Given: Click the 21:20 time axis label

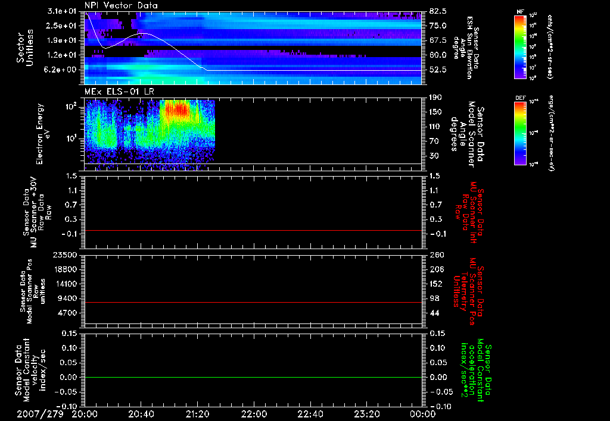Looking at the screenshot, I should 197,414.
